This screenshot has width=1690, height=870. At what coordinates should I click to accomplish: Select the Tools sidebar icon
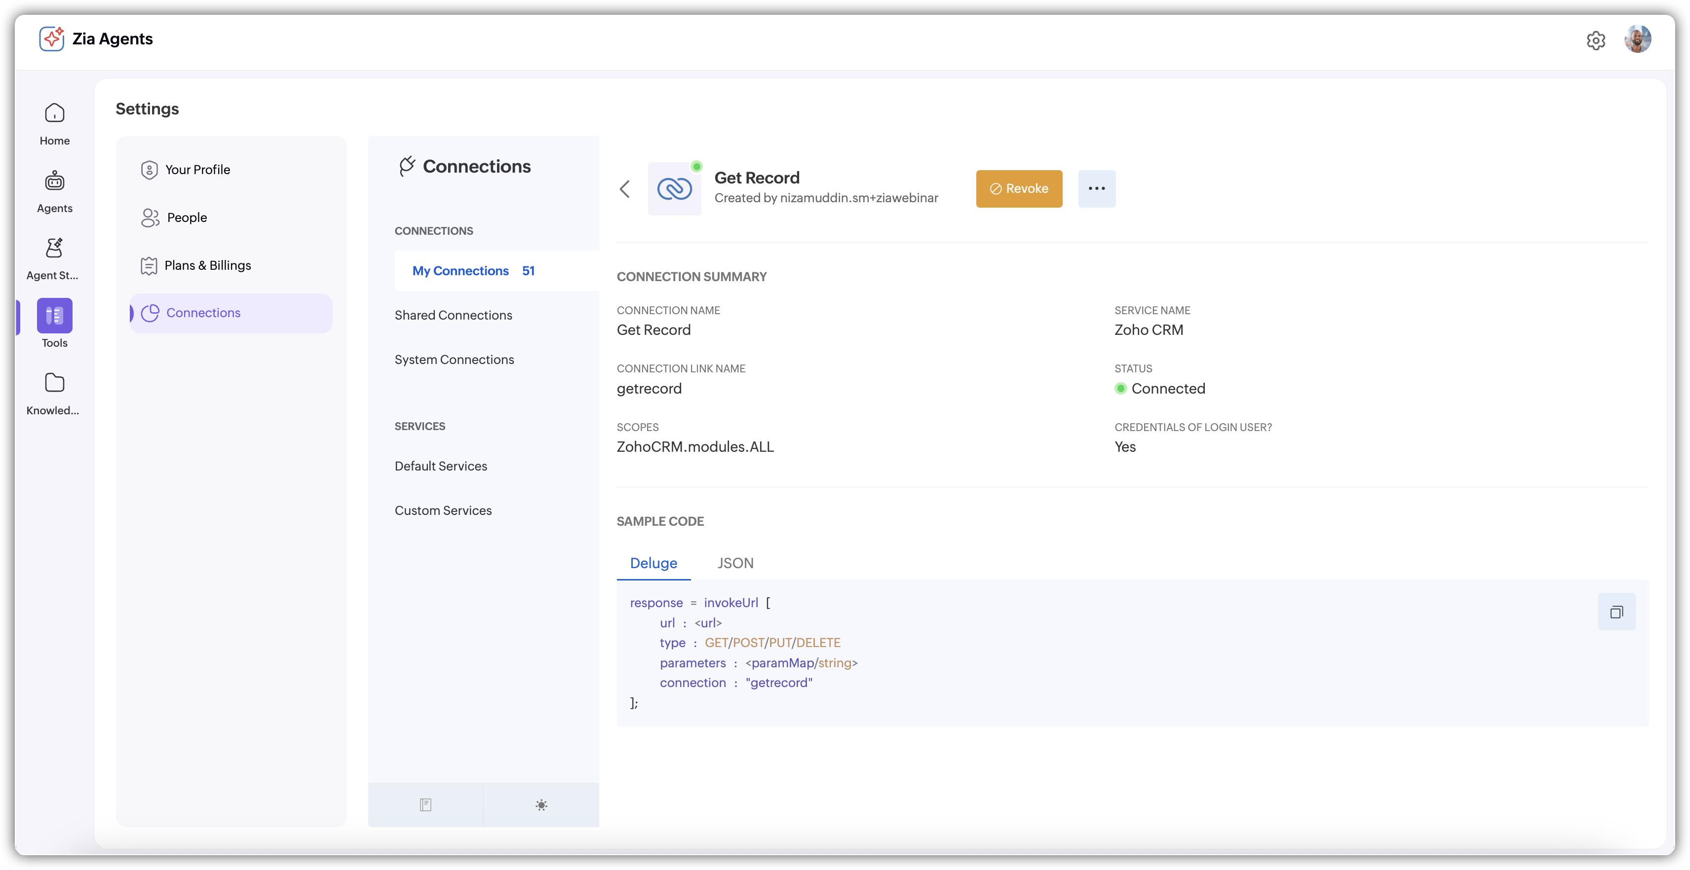(x=54, y=316)
